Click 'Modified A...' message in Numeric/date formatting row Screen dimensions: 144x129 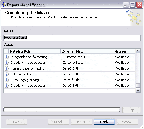[x=124, y=68]
